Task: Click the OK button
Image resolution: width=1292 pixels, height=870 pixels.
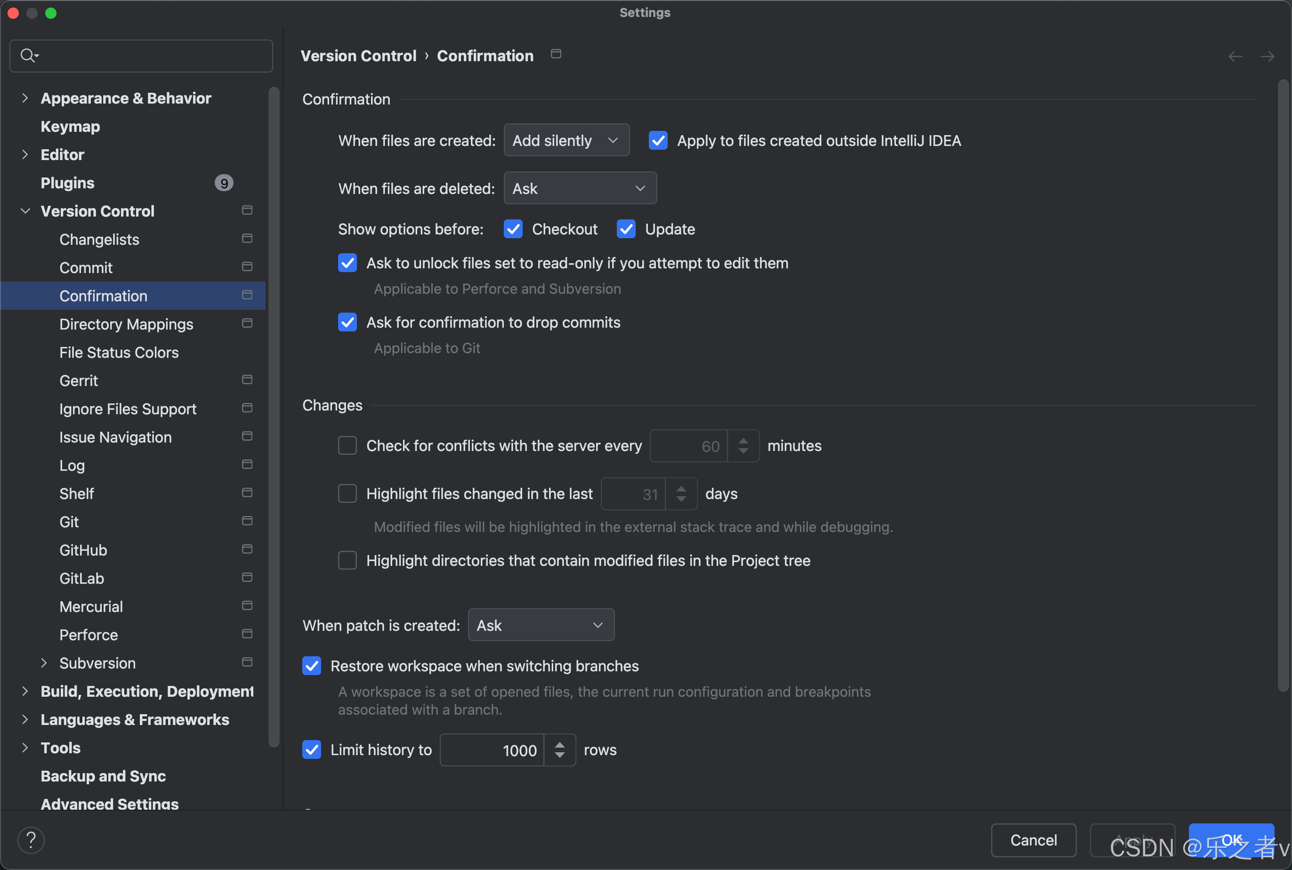Action: [1231, 840]
